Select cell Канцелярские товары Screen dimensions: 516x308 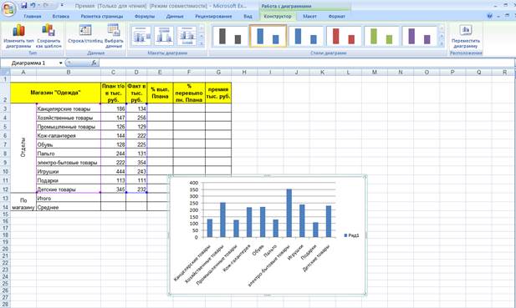click(69, 109)
